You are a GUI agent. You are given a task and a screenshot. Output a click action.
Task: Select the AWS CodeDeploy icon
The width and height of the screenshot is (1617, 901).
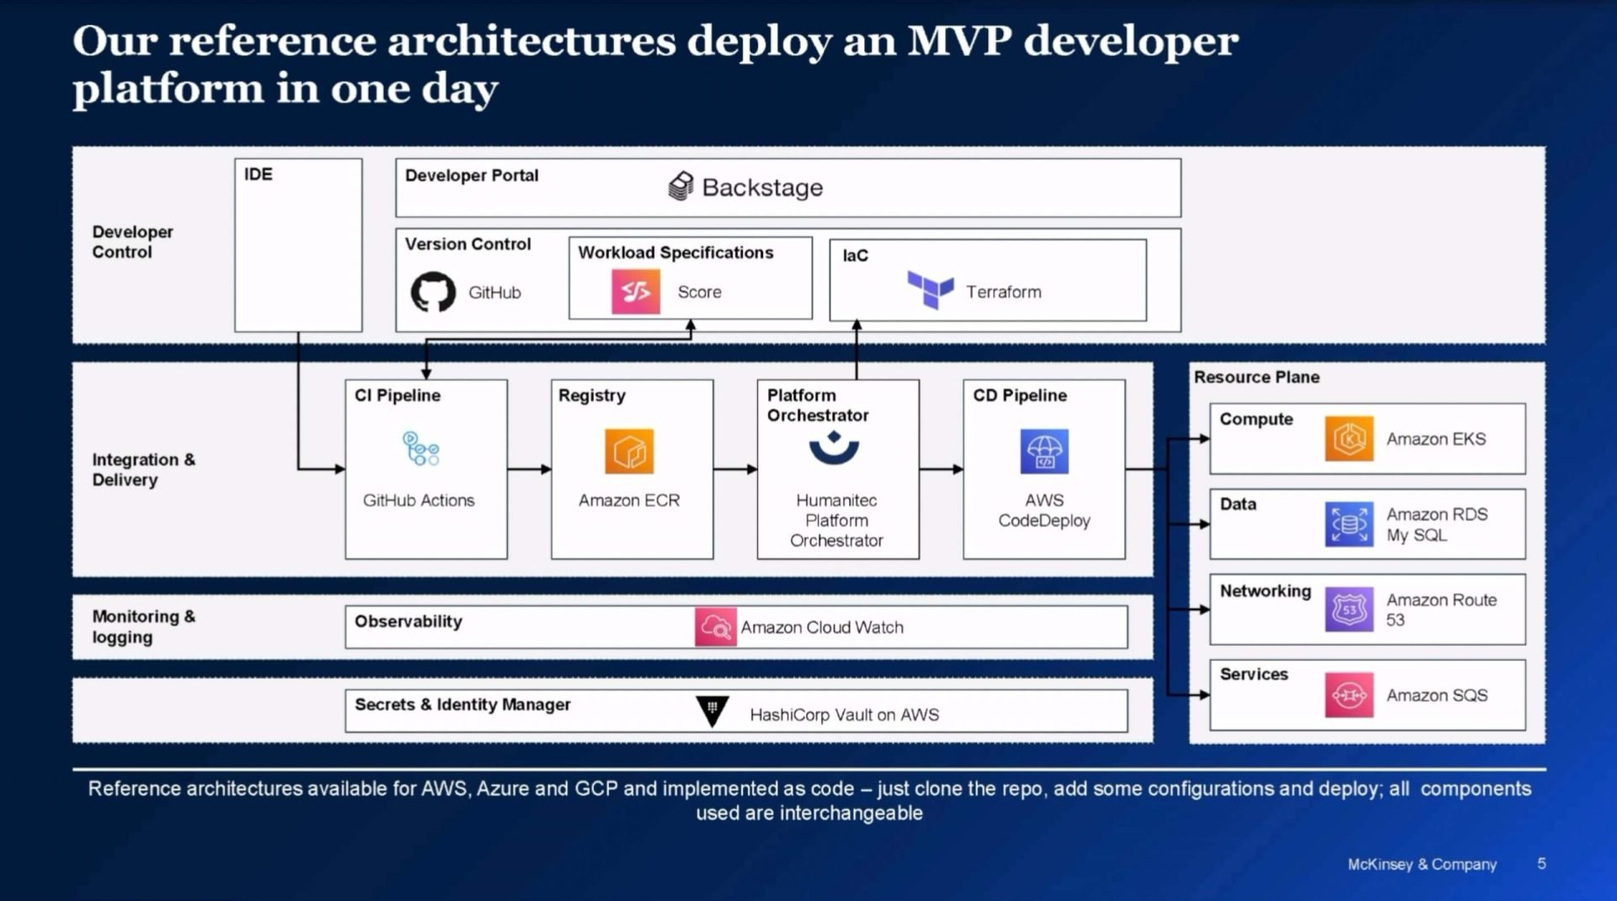(1044, 451)
